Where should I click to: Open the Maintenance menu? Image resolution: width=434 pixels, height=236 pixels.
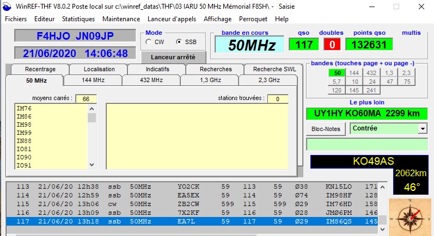click(121, 19)
